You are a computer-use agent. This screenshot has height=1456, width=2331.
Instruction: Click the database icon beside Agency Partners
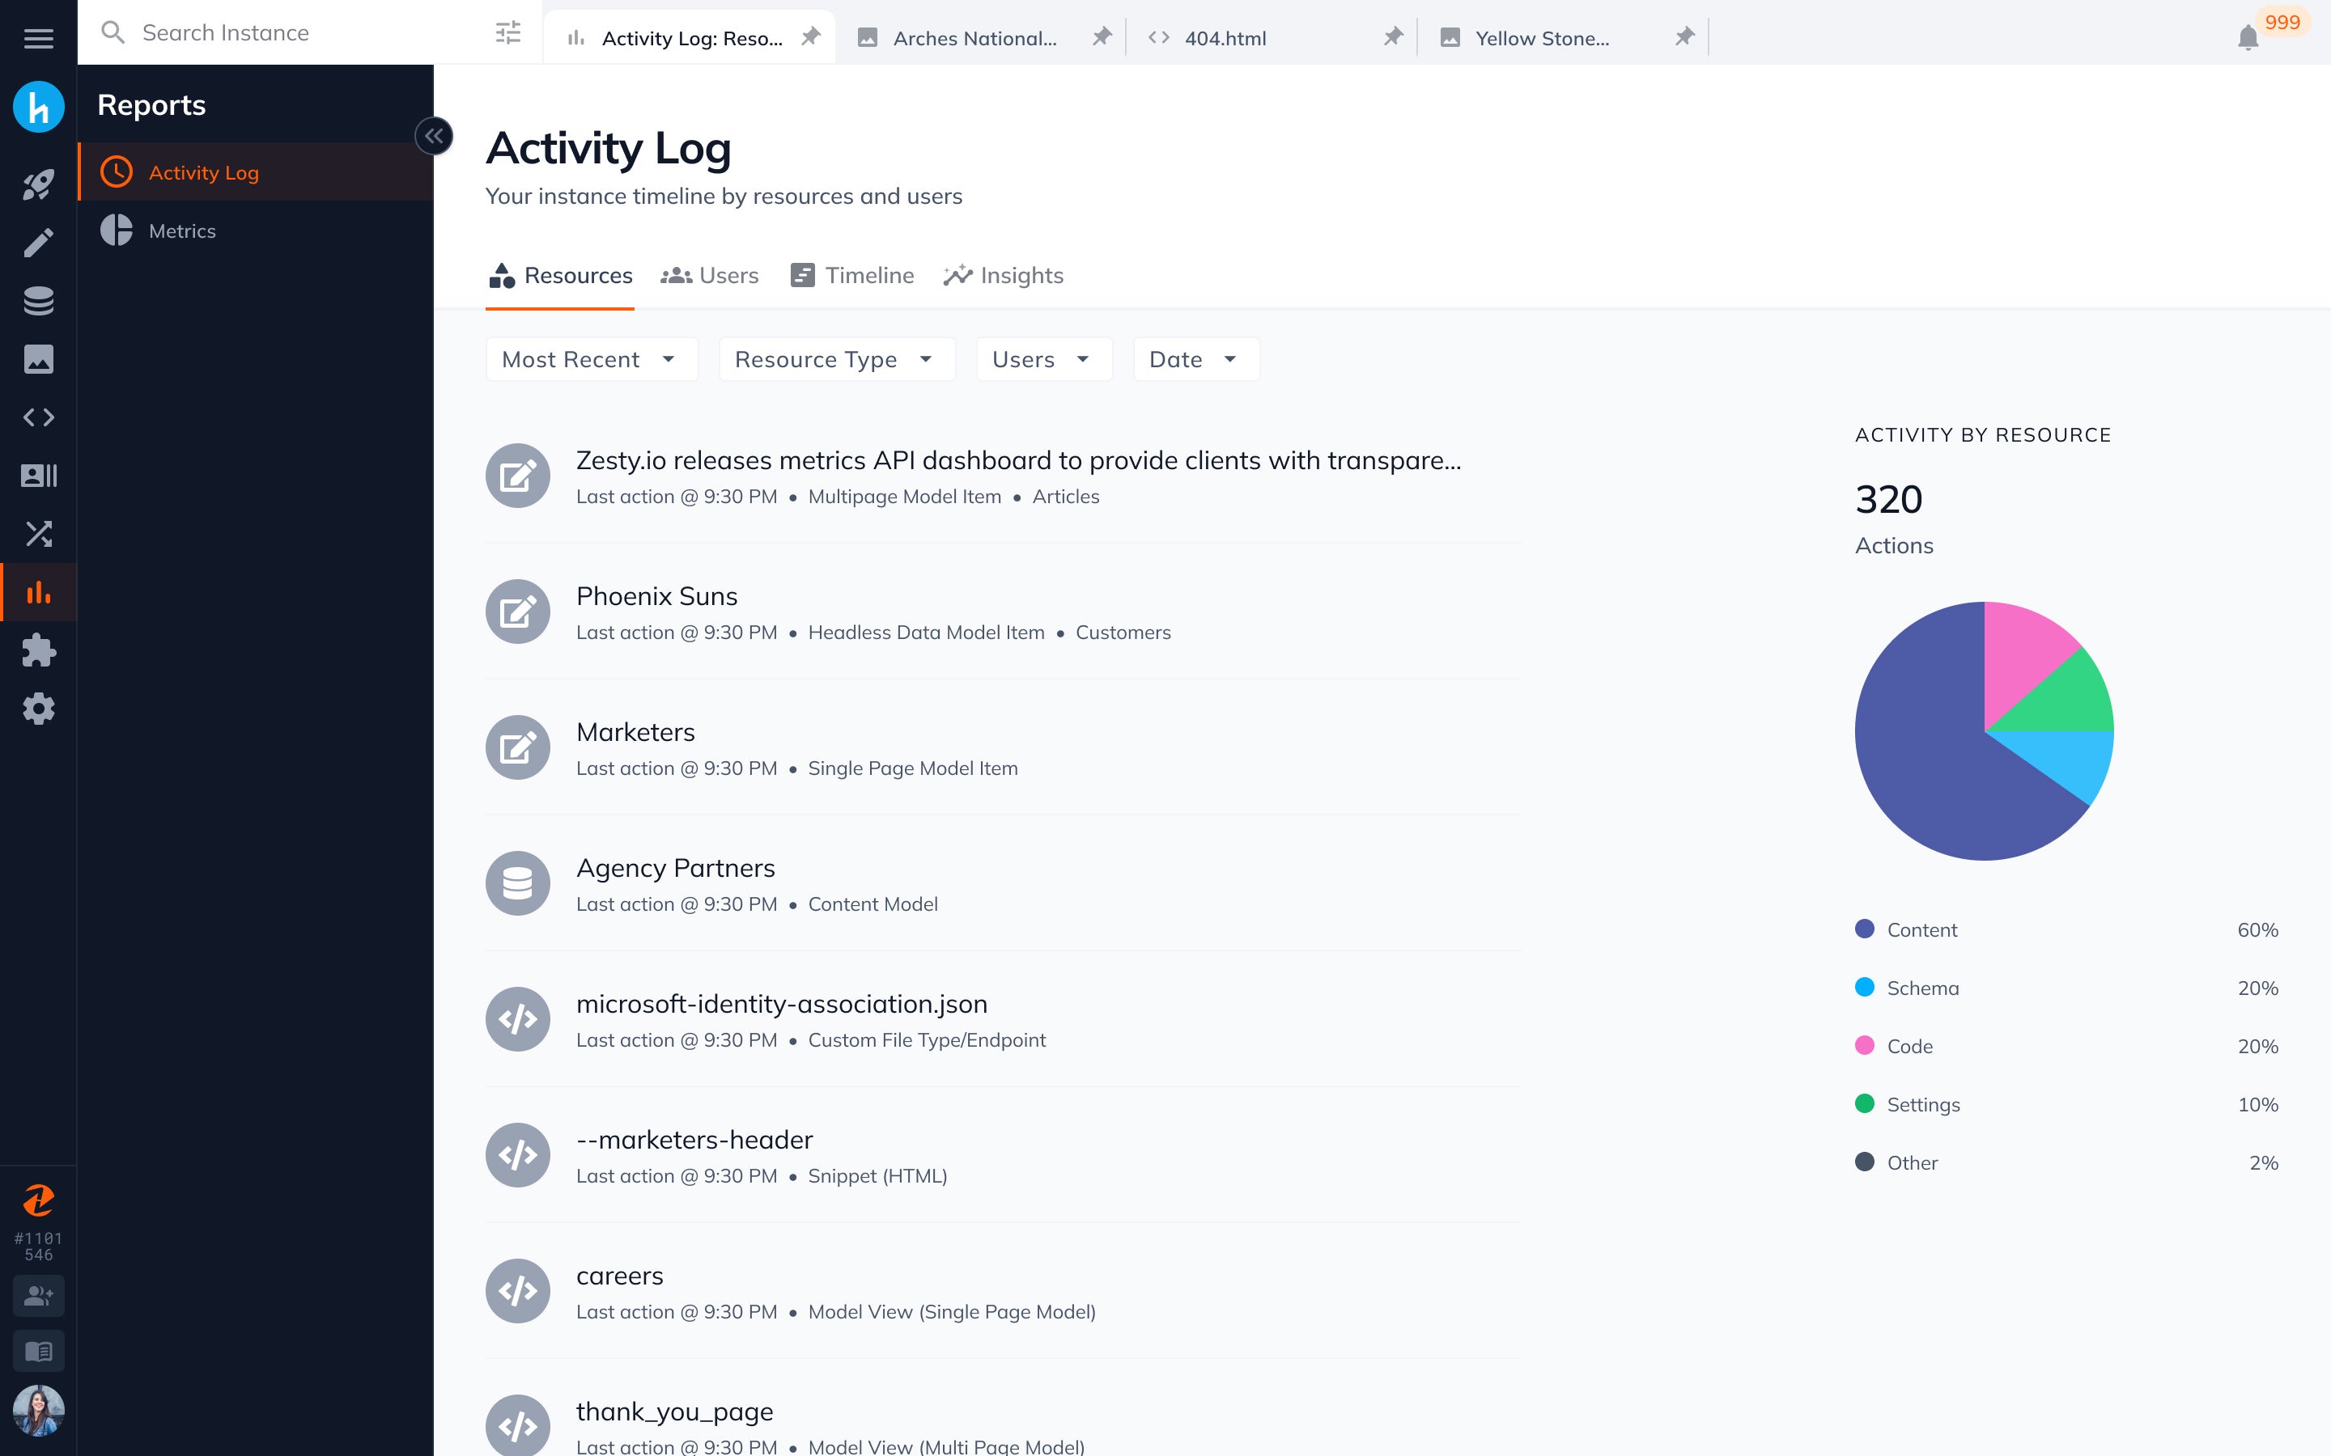[517, 883]
